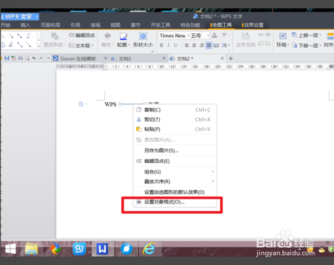Viewport: 334px width, 265px height.
Task: Expand the Order (叠放次序) submenu
Action: 175,182
